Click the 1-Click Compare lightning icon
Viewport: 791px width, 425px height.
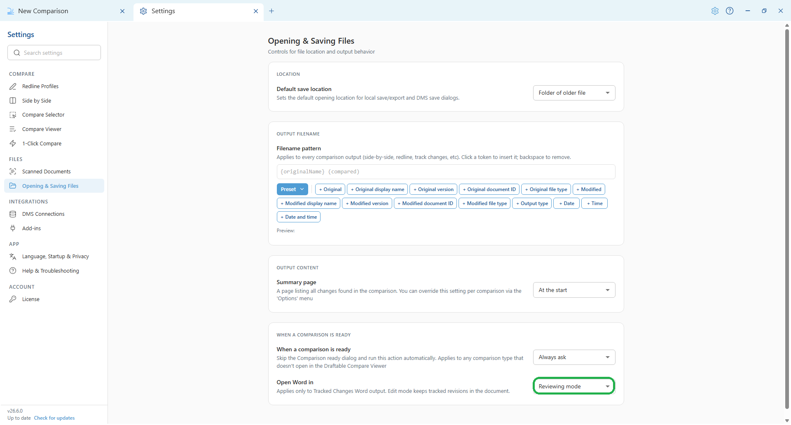(x=13, y=144)
